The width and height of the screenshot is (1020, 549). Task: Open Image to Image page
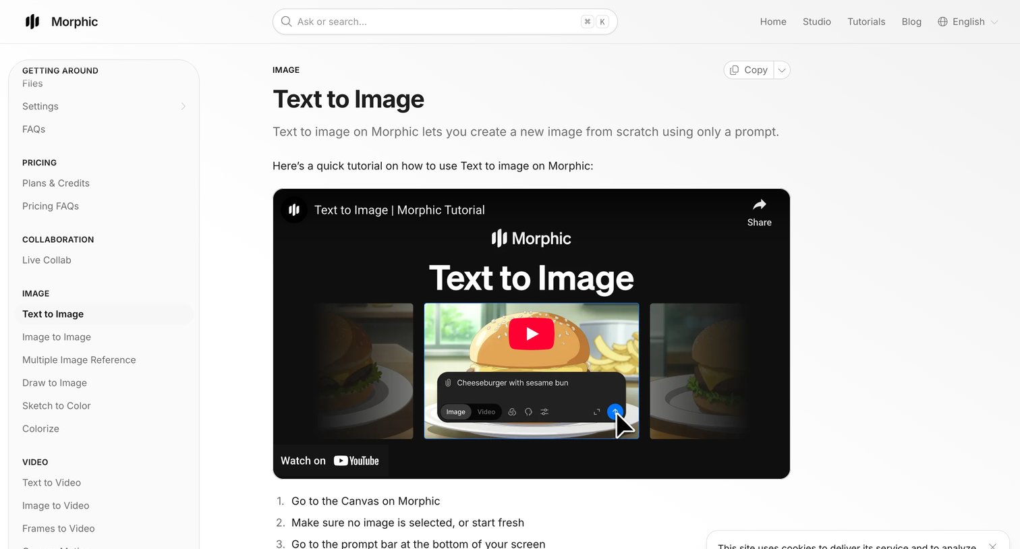[x=57, y=337]
